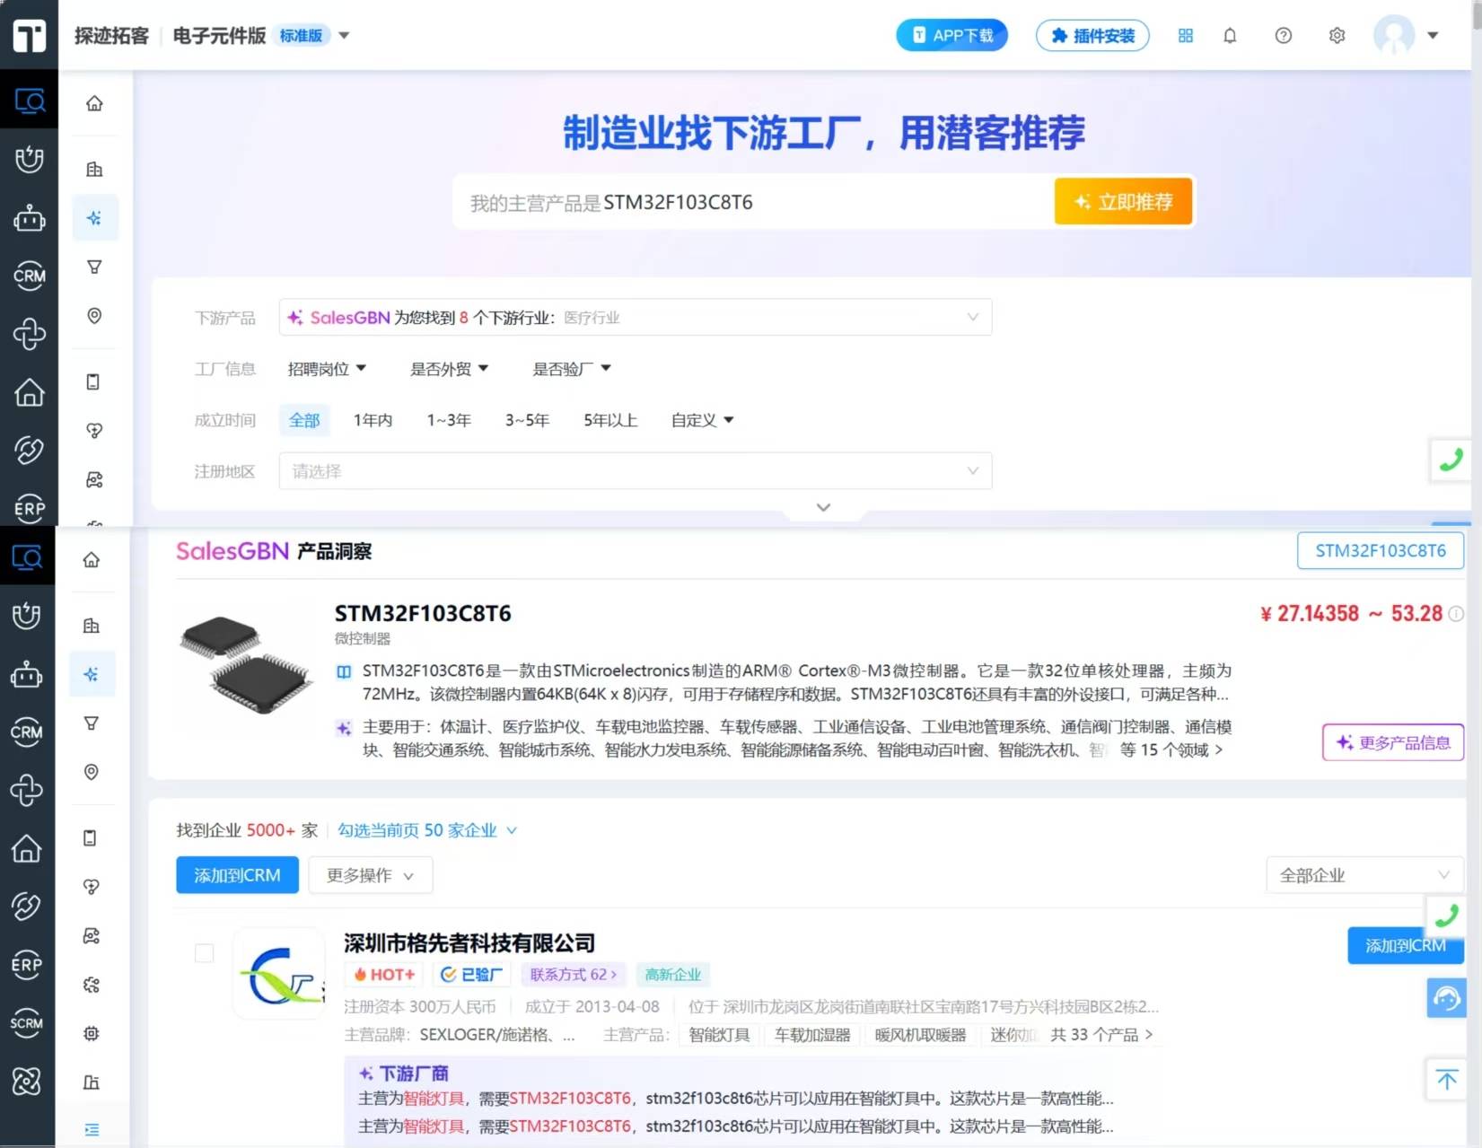Click the puzzle-gear icon above the chip icon
The height and width of the screenshot is (1148, 1482).
pyautogui.click(x=92, y=985)
